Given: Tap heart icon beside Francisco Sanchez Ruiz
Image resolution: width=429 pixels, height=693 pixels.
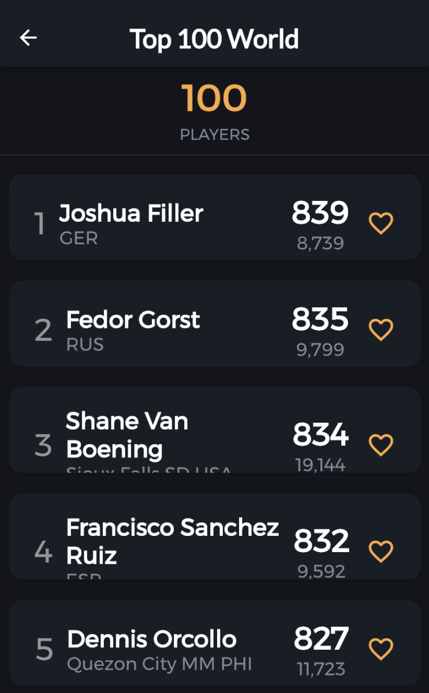Looking at the screenshot, I should (381, 551).
